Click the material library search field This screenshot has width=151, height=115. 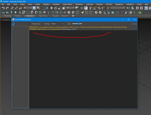coord(22,24)
